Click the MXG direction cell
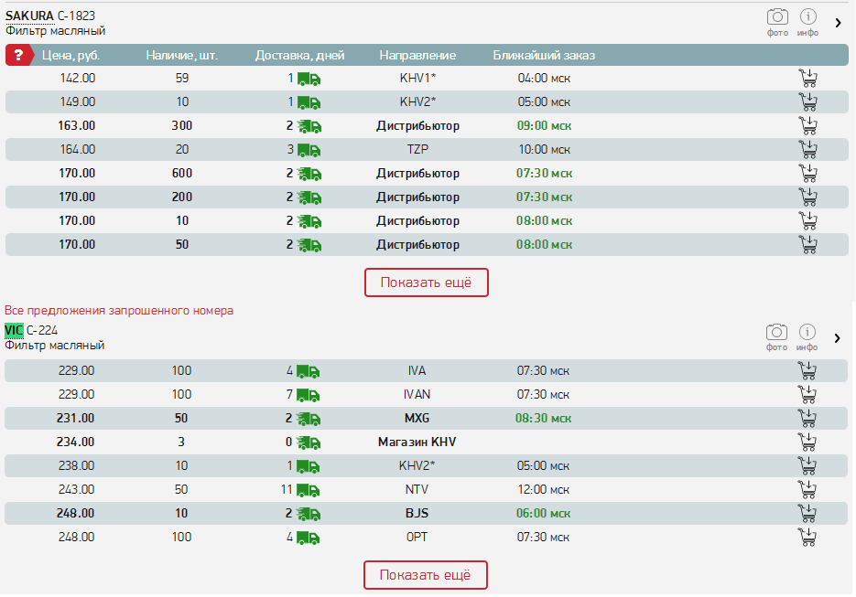Image resolution: width=856 pixels, height=597 pixels. click(x=417, y=418)
